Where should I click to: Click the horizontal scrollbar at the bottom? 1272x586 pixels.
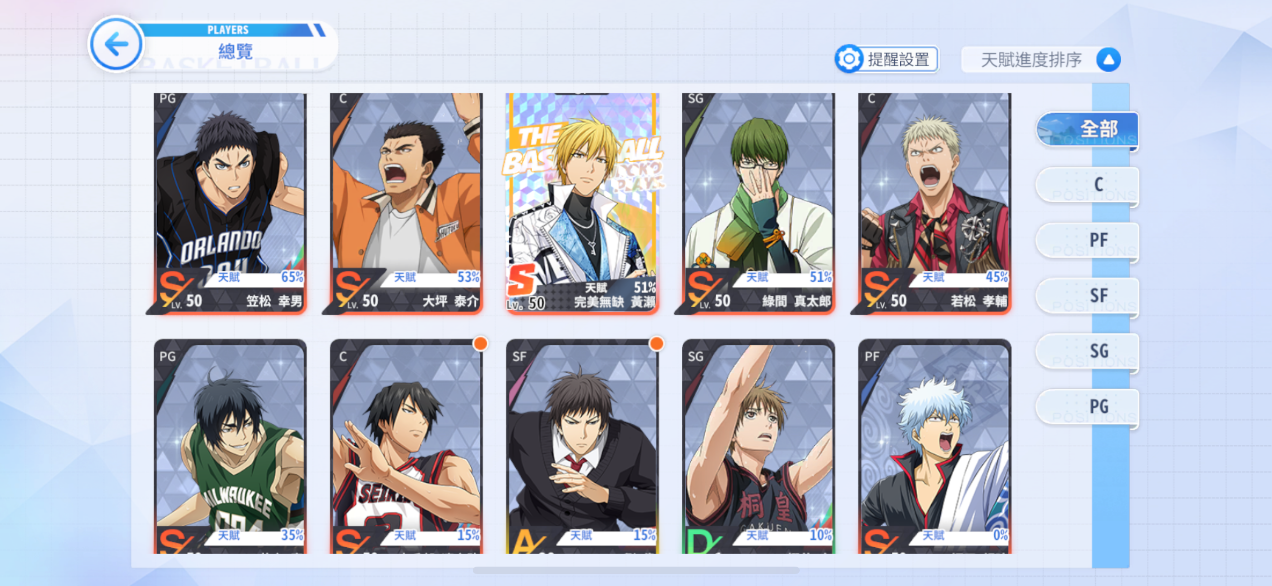coord(636,571)
